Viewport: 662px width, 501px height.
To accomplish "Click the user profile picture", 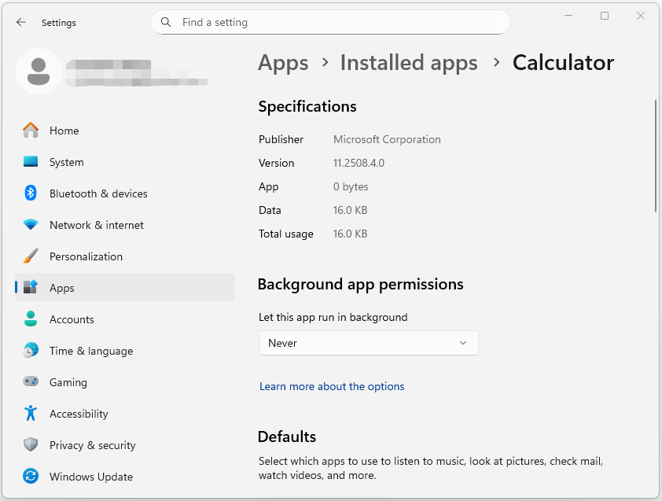I will click(x=39, y=71).
